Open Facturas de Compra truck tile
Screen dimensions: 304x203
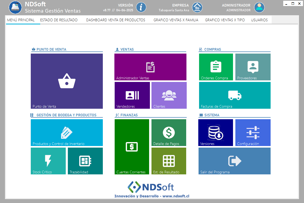click(x=235, y=95)
